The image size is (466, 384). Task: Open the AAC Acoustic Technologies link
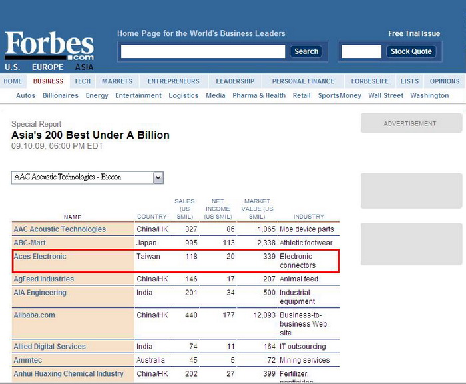(59, 229)
